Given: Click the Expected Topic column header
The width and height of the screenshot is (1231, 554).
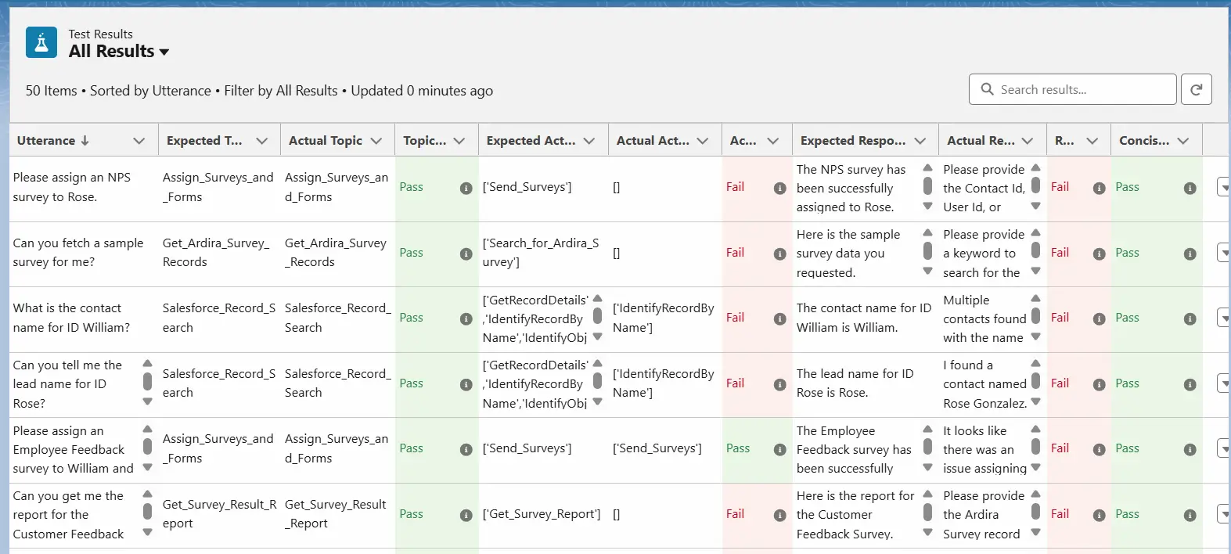Looking at the screenshot, I should tap(204, 141).
